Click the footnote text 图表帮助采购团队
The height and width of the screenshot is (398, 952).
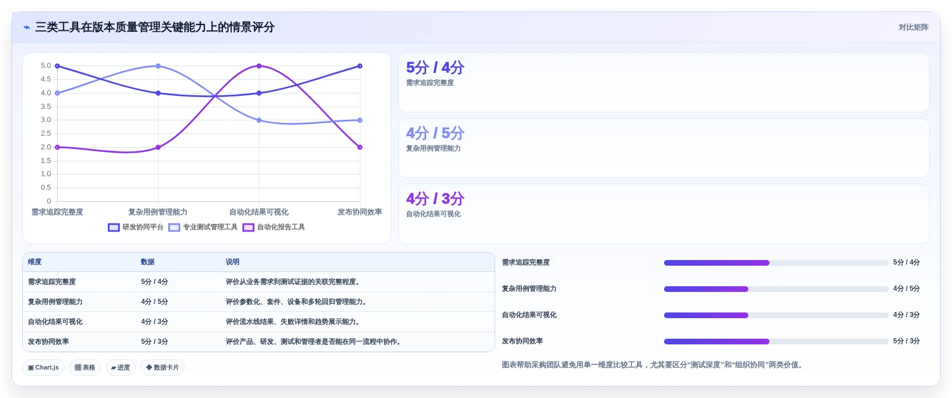coord(654,365)
